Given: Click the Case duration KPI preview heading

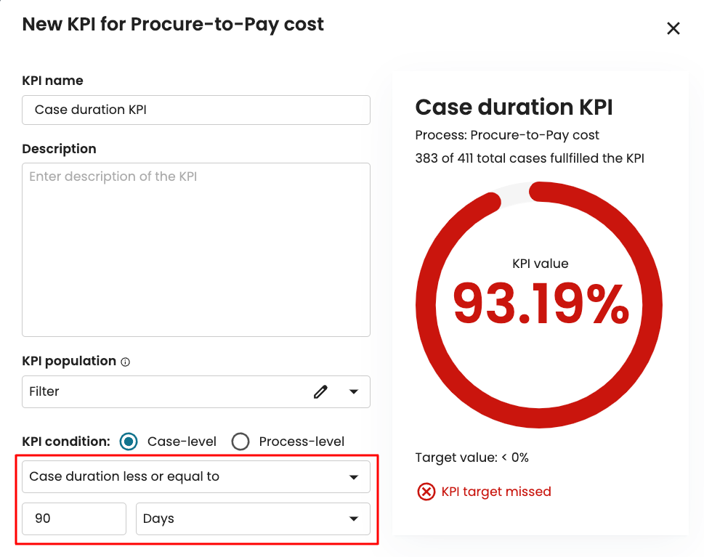Looking at the screenshot, I should click(514, 107).
